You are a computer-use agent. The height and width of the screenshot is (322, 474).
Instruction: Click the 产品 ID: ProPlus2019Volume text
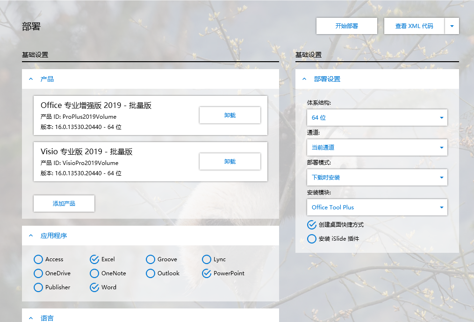pyautogui.click(x=79, y=117)
